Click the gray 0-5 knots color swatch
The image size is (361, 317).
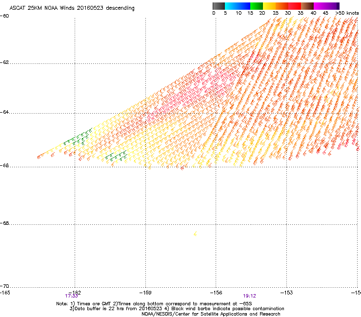tap(219, 6)
